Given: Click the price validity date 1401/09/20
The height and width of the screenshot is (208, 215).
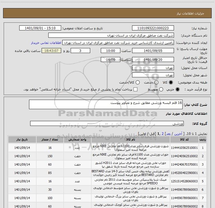Looking at the screenshot, I should (x=153, y=59).
